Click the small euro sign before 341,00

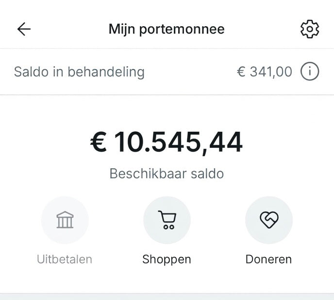[x=241, y=72]
